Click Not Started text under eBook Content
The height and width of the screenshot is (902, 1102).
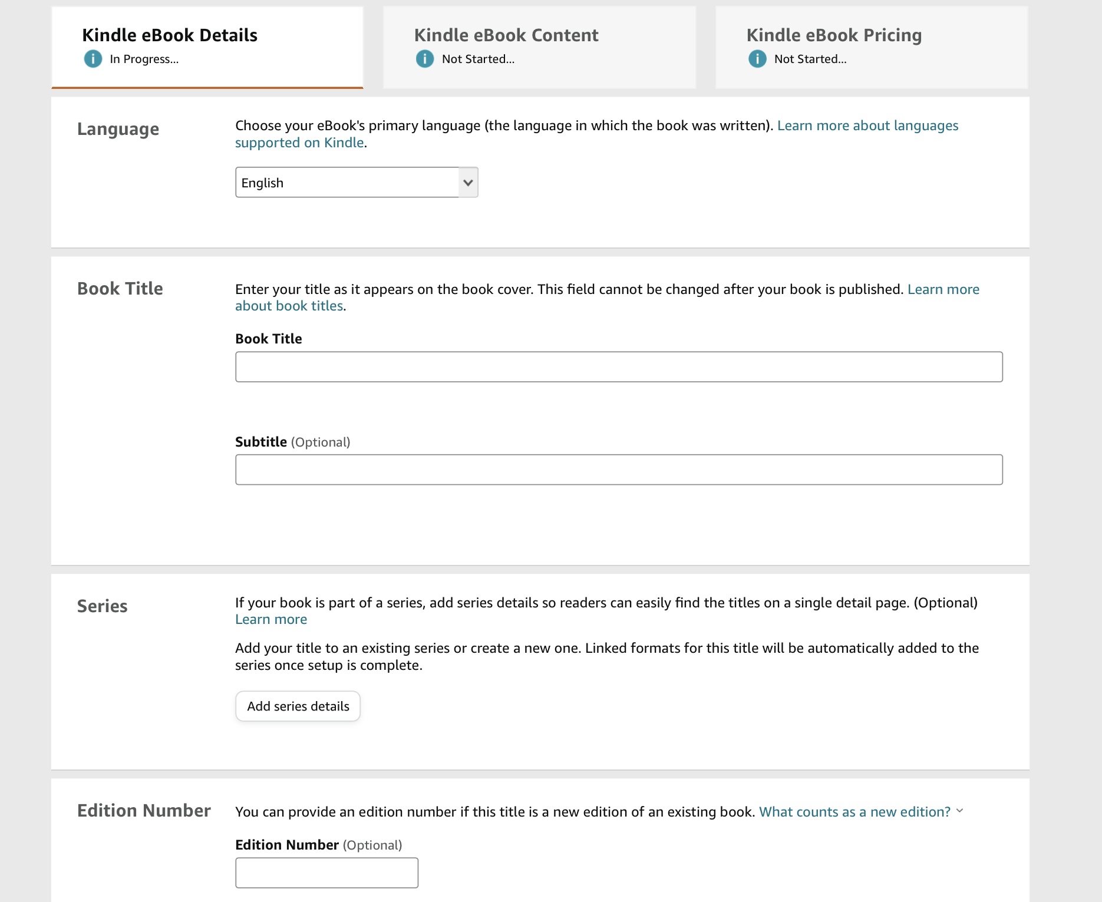[478, 59]
